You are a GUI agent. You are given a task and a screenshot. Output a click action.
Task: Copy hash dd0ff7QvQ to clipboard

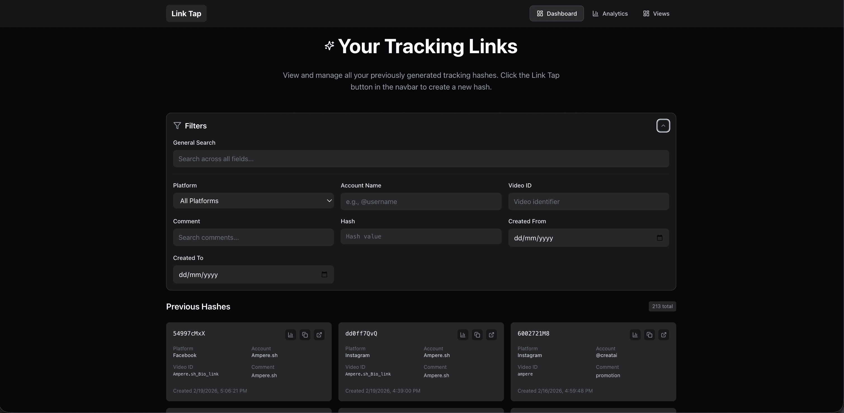pos(477,335)
